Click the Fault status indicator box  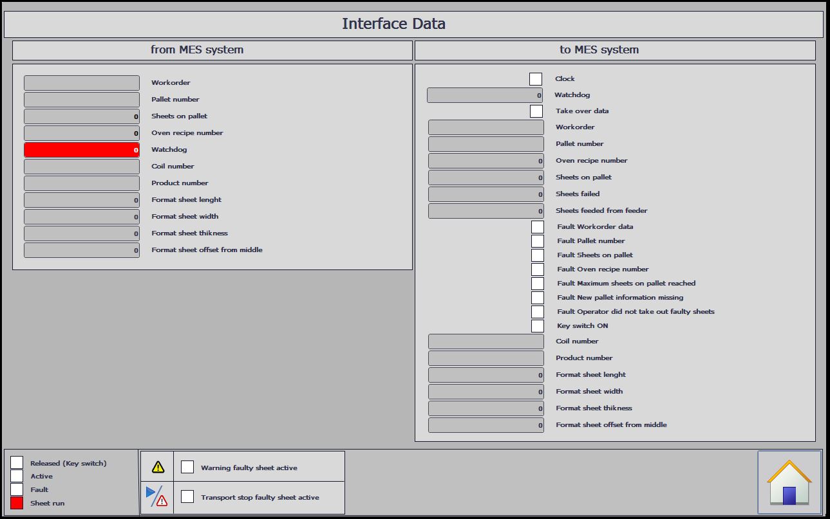tap(17, 489)
